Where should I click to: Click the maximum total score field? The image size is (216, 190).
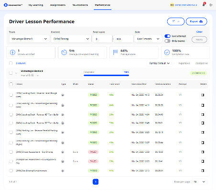[124, 39]
